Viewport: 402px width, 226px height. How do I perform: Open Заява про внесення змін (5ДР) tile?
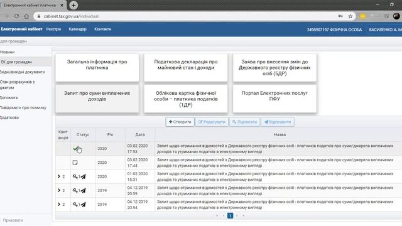tap(274, 68)
